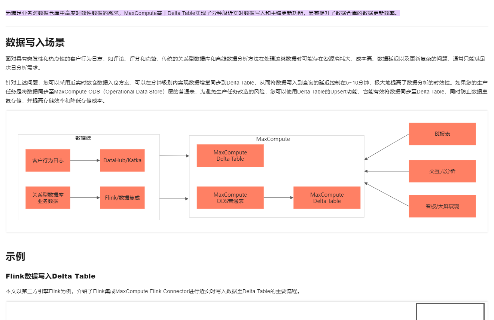Select the BI报表 box

click(x=442, y=134)
